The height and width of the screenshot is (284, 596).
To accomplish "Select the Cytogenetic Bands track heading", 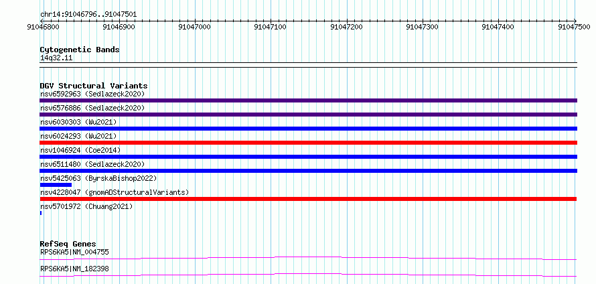I will coord(80,50).
